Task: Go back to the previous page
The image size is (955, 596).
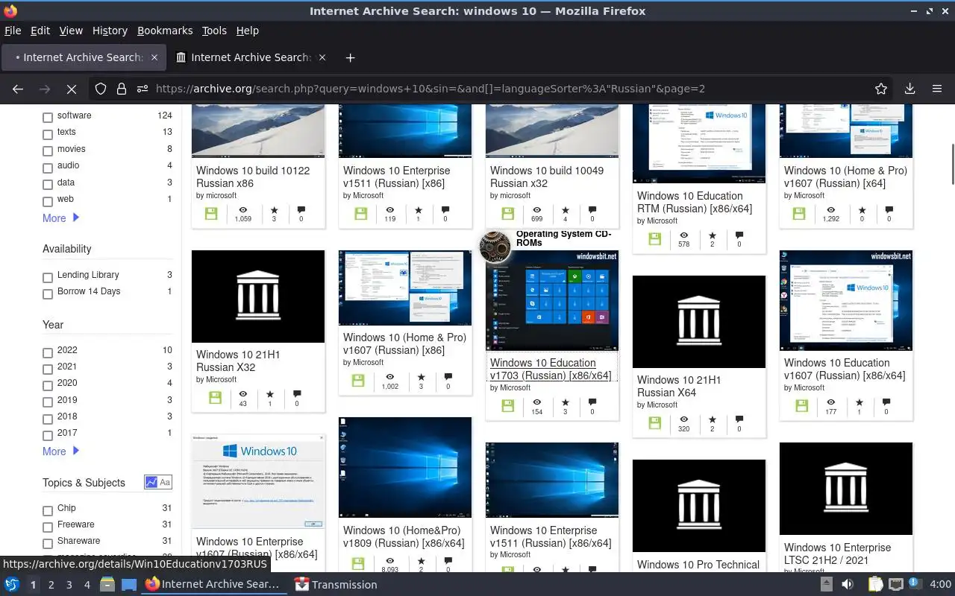Action: [x=18, y=89]
